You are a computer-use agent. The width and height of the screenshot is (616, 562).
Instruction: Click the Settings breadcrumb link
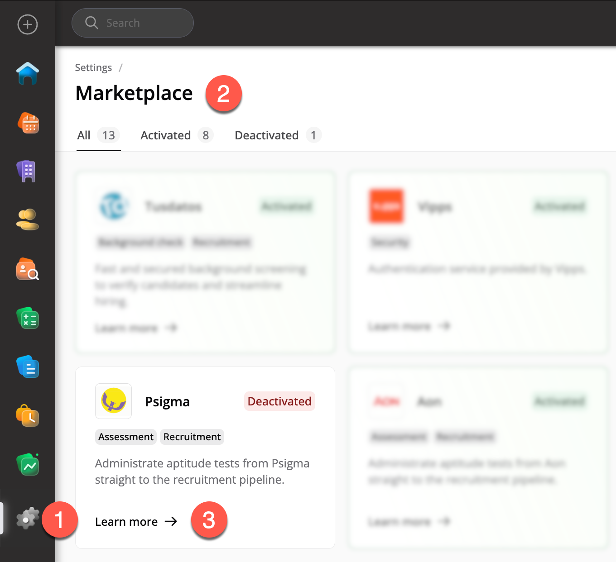coord(93,68)
